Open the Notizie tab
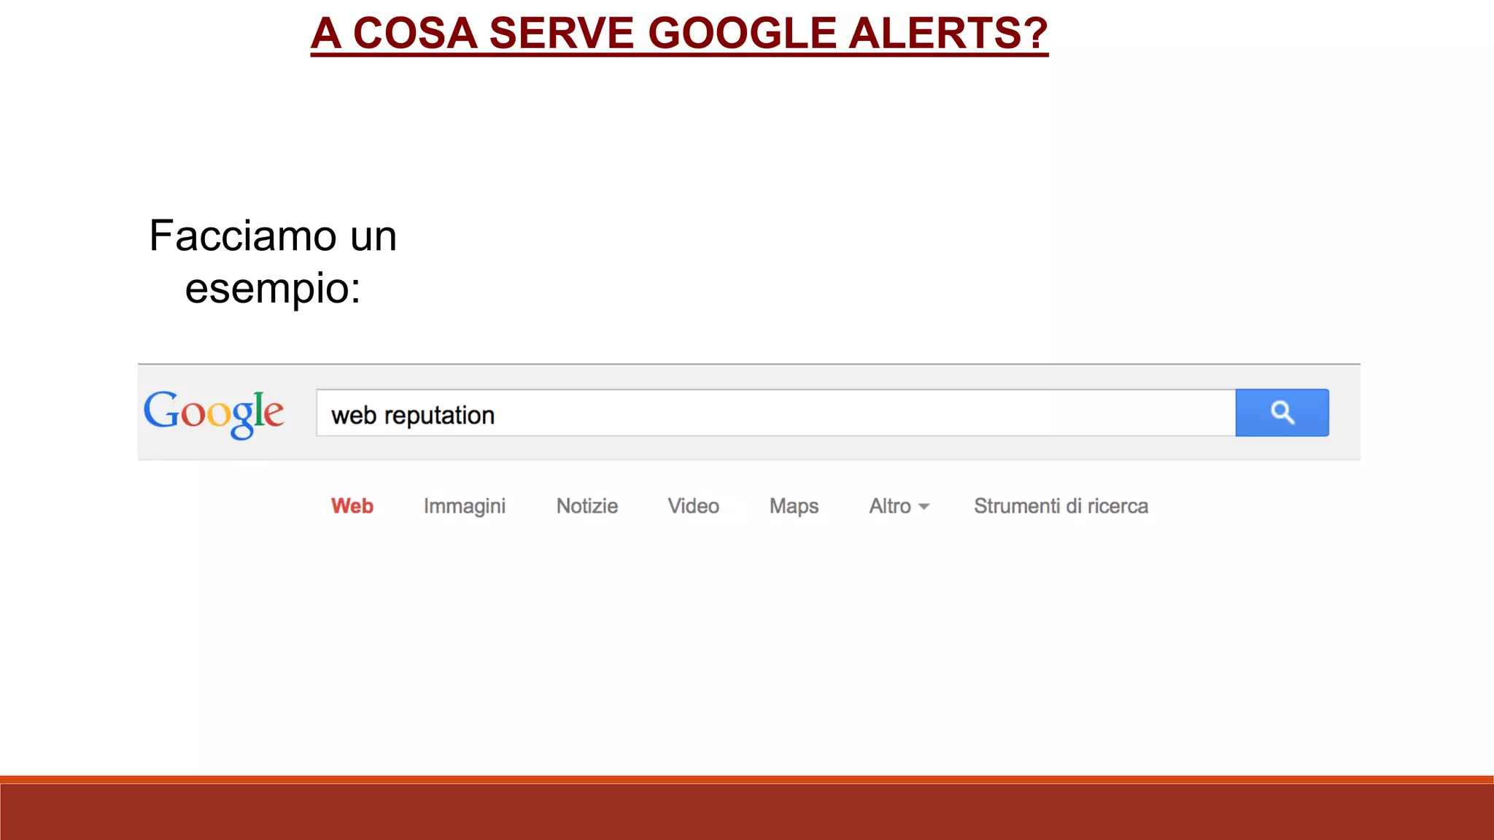Screen dimensions: 1494x840 587,506
